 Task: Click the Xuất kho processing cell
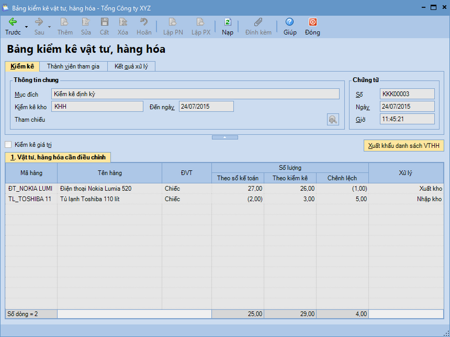(406, 188)
